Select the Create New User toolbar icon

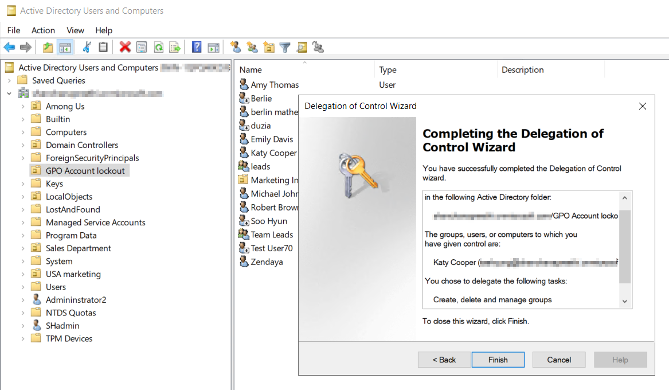(235, 47)
